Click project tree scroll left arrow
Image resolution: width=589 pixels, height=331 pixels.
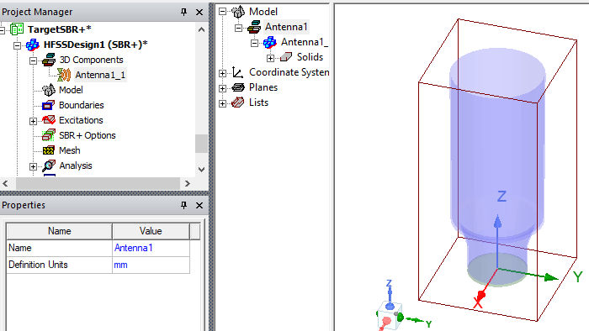click(5, 183)
